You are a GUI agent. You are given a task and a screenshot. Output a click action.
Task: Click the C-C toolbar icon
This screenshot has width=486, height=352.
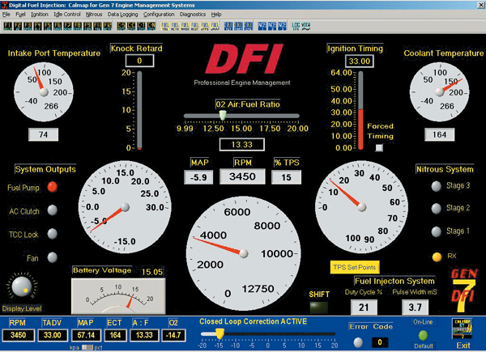(131, 26)
